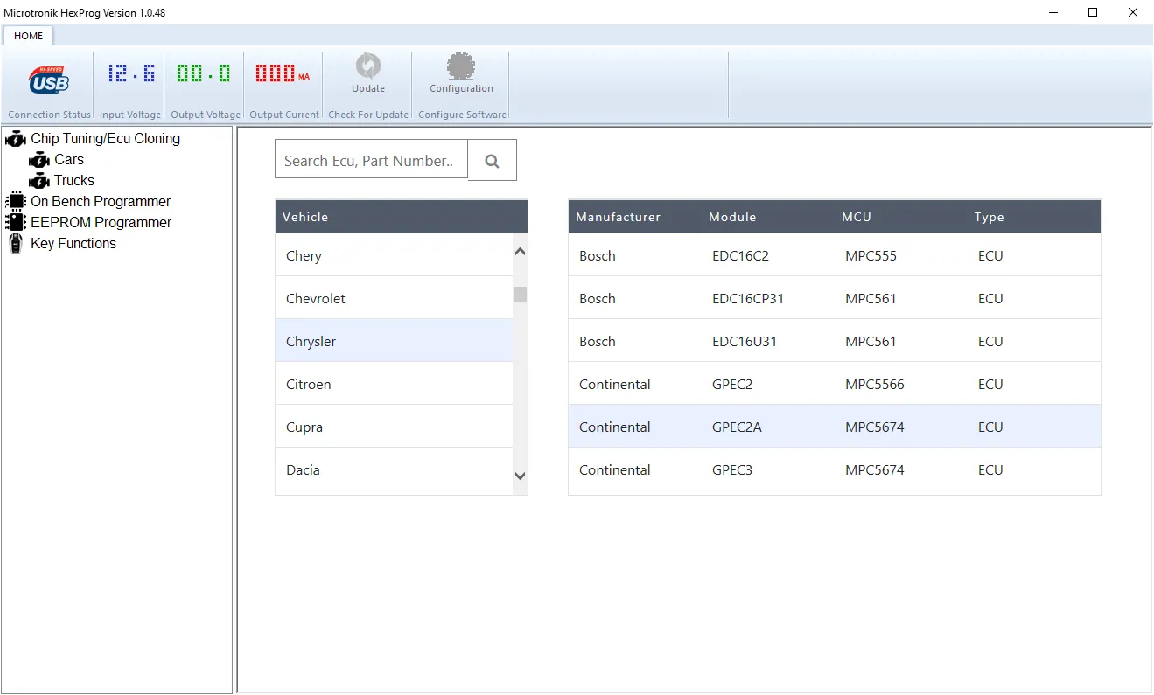Select Citroen in vehicle list
Screen dimensions: 1154x695
394,384
